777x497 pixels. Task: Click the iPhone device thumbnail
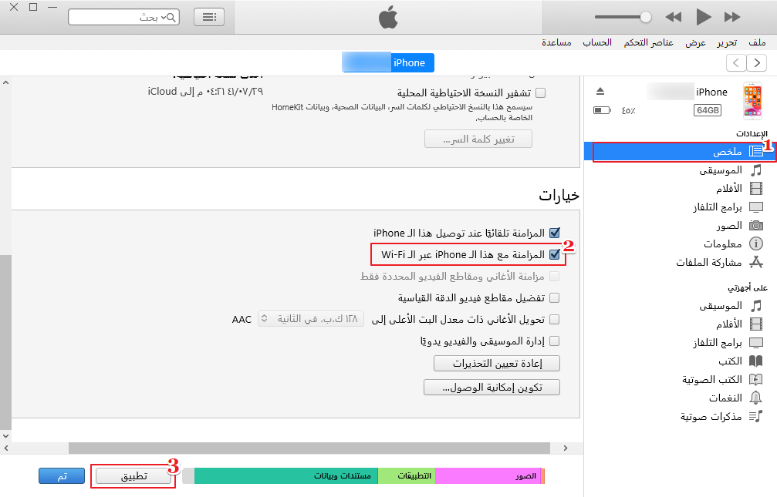[x=752, y=101]
